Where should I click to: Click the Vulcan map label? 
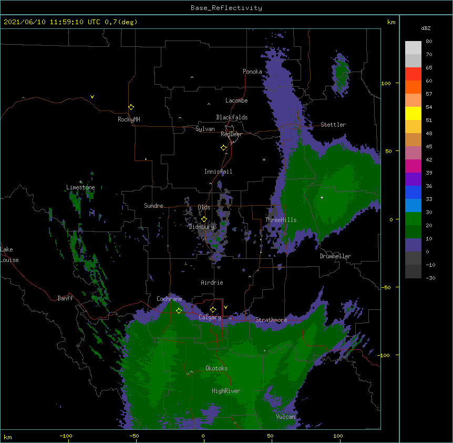286,417
